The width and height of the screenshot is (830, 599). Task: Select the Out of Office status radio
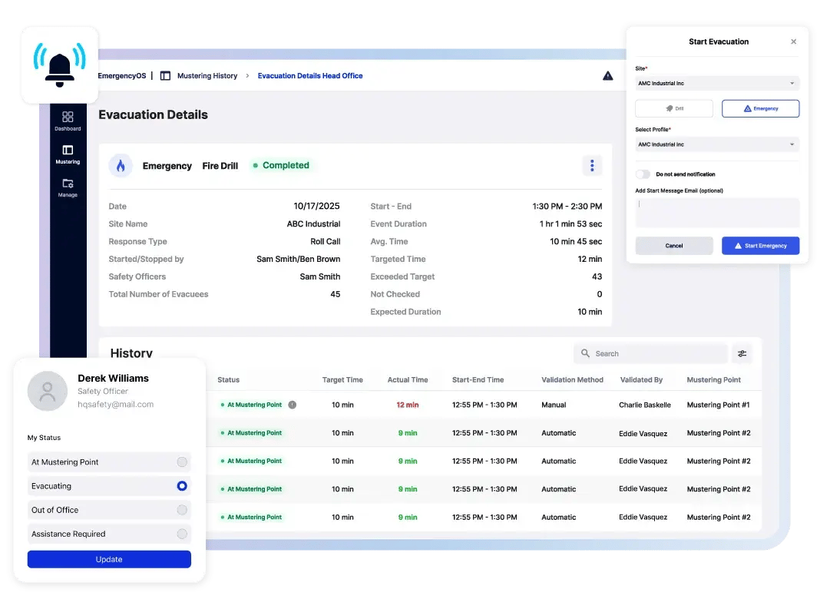182,509
